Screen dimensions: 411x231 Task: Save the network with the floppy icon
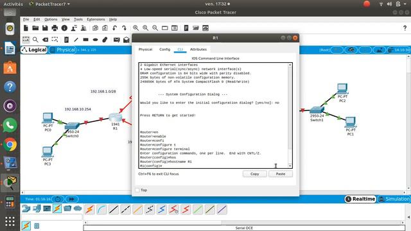tap(45, 28)
